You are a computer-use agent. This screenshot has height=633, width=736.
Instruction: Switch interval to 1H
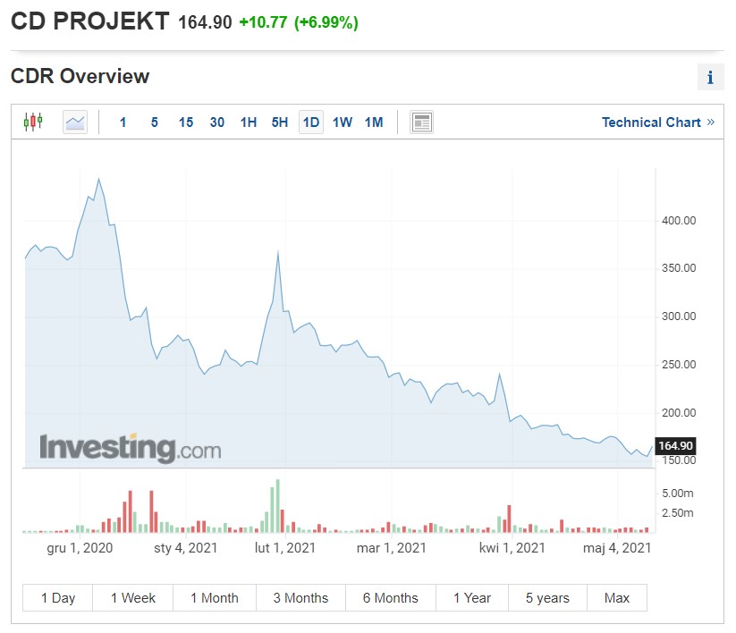tap(249, 122)
